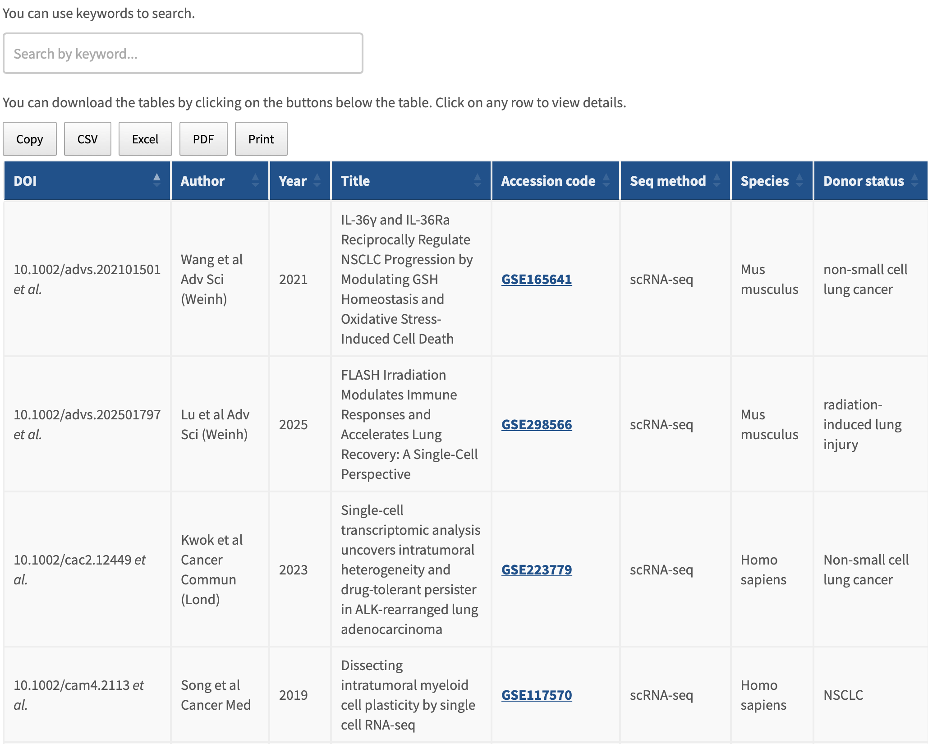Sort by Title using sort icon

click(x=477, y=180)
